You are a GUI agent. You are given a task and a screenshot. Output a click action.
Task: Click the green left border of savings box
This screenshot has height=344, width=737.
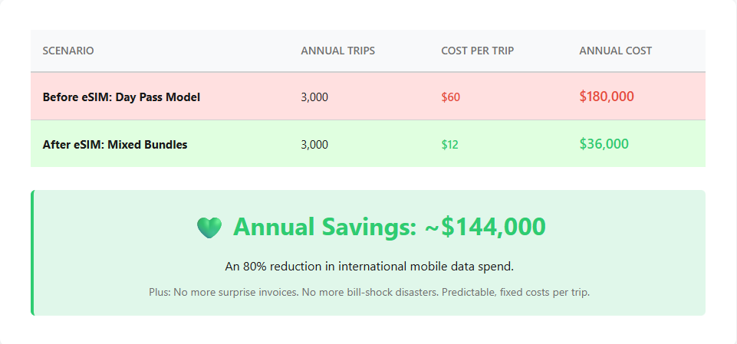coord(32,253)
